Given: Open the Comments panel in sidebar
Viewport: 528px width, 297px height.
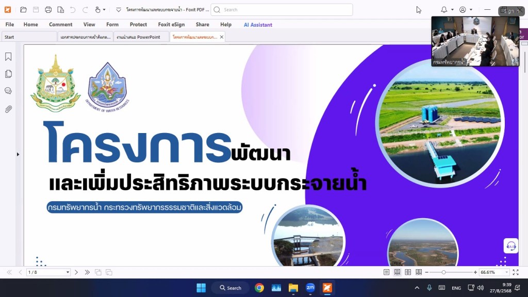Looking at the screenshot, I should click(x=8, y=91).
